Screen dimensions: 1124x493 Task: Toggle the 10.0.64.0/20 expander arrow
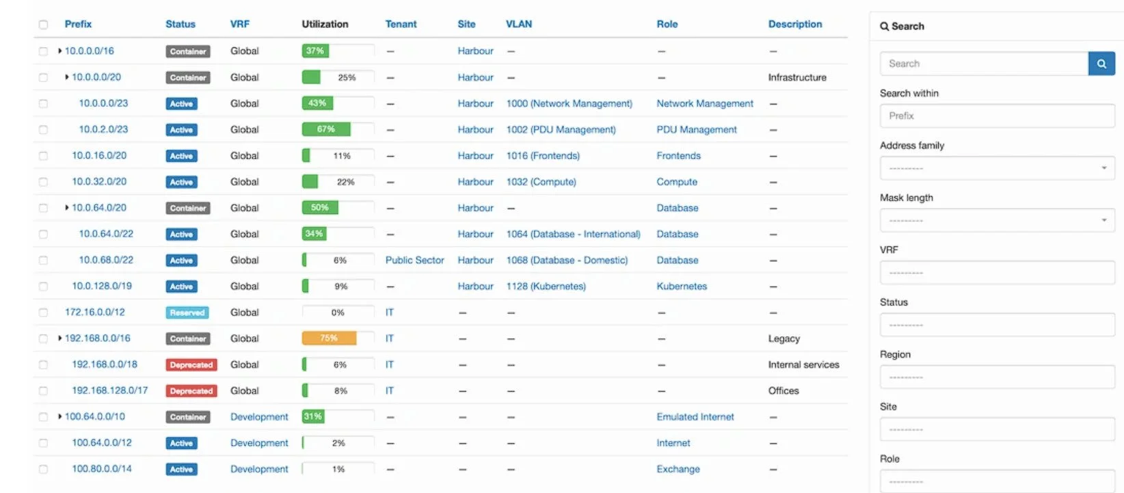67,208
